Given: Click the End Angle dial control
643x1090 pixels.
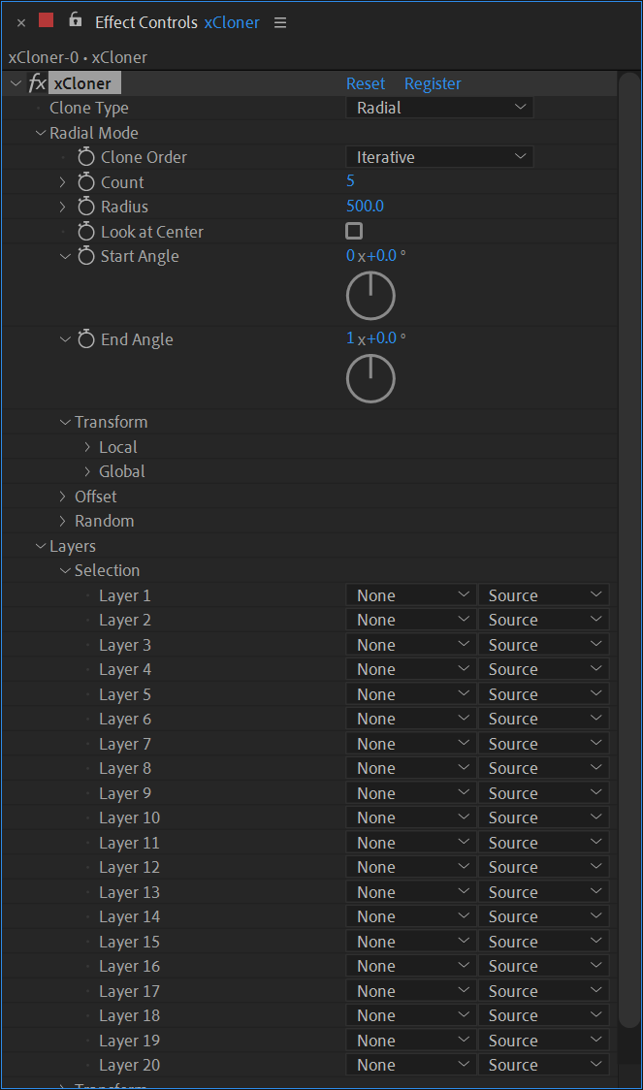Looking at the screenshot, I should [370, 378].
